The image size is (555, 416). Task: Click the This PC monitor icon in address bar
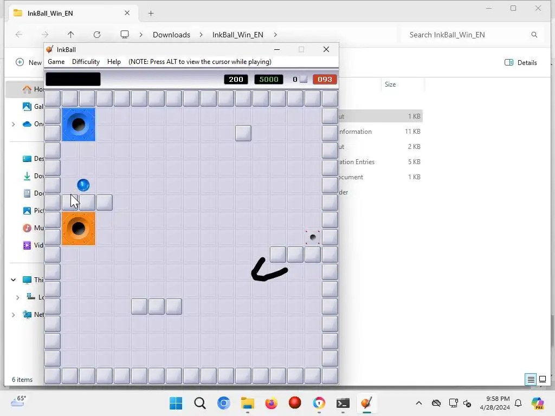coord(125,34)
